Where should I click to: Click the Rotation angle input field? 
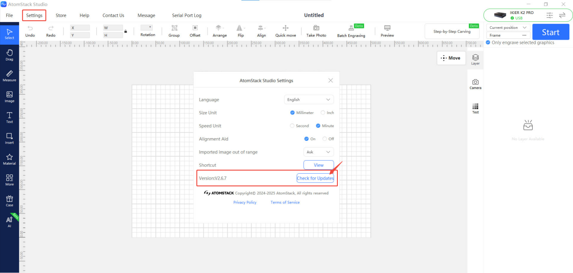147,28
